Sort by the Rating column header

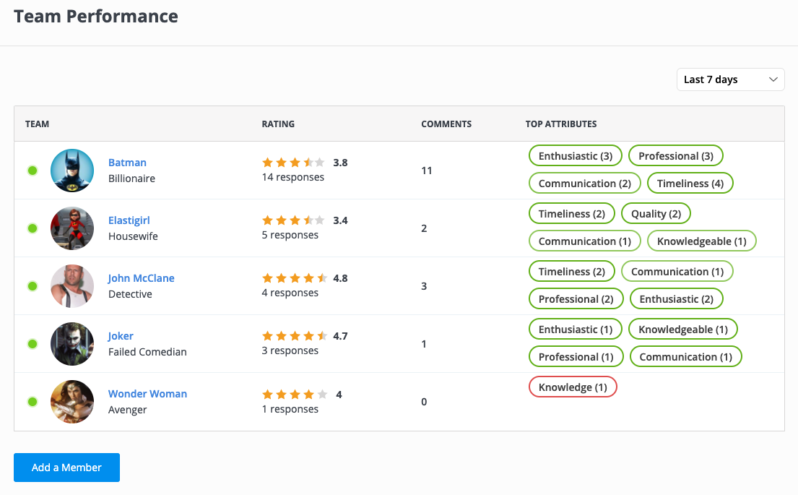(278, 124)
